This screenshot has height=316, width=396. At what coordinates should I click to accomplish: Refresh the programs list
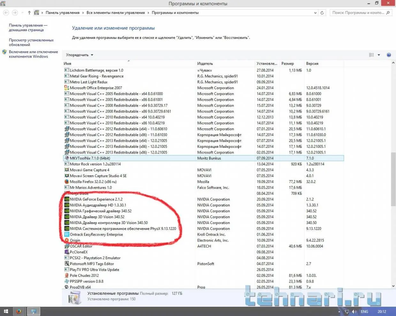point(322,13)
